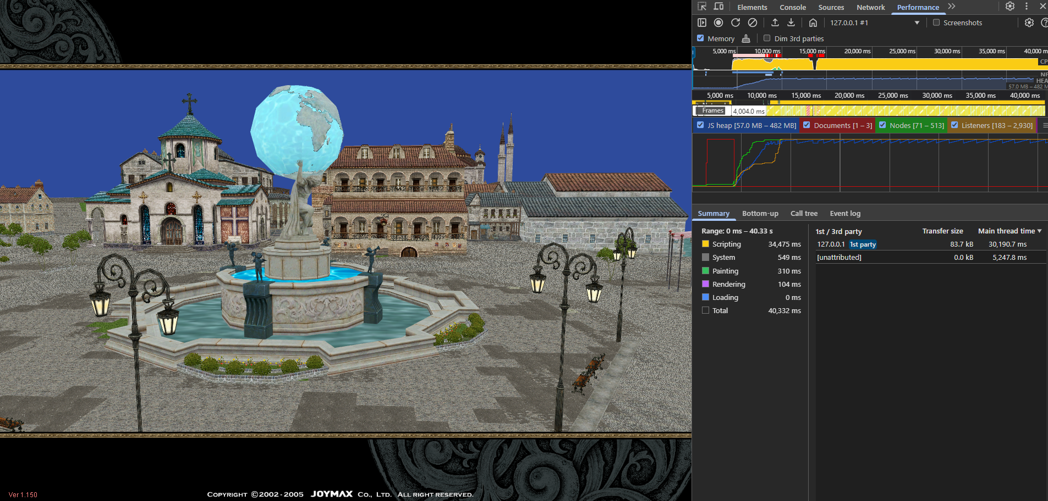Open the Bottom-up tab
Viewport: 1048px width, 501px height.
760,214
